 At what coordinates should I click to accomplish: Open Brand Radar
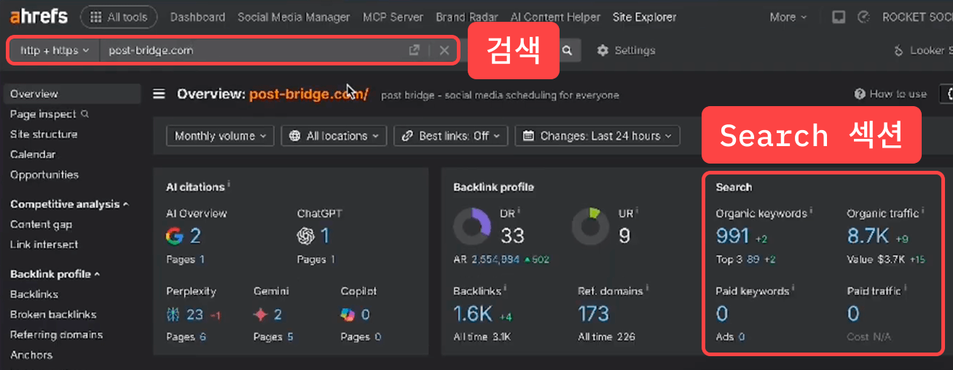[467, 17]
